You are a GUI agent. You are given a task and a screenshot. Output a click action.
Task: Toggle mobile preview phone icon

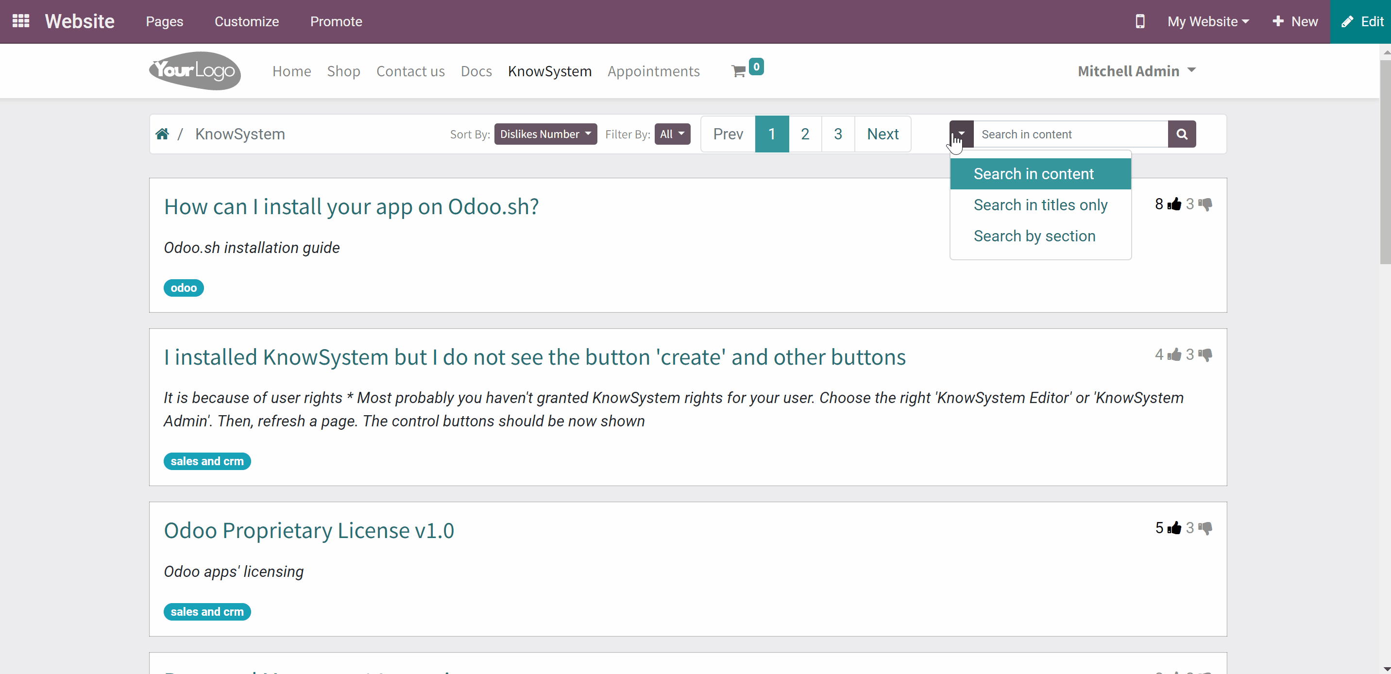[x=1140, y=21]
